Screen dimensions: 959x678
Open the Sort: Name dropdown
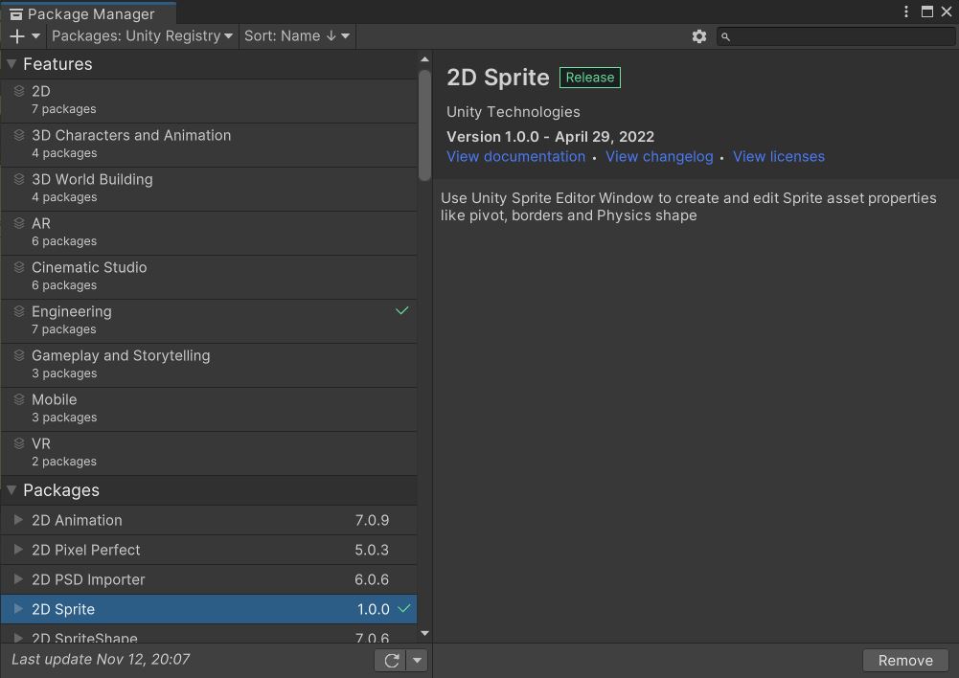pos(297,36)
